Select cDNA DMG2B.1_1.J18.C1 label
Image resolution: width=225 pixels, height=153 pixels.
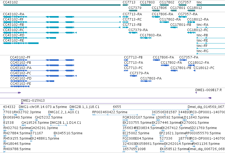[x=84, y=107]
